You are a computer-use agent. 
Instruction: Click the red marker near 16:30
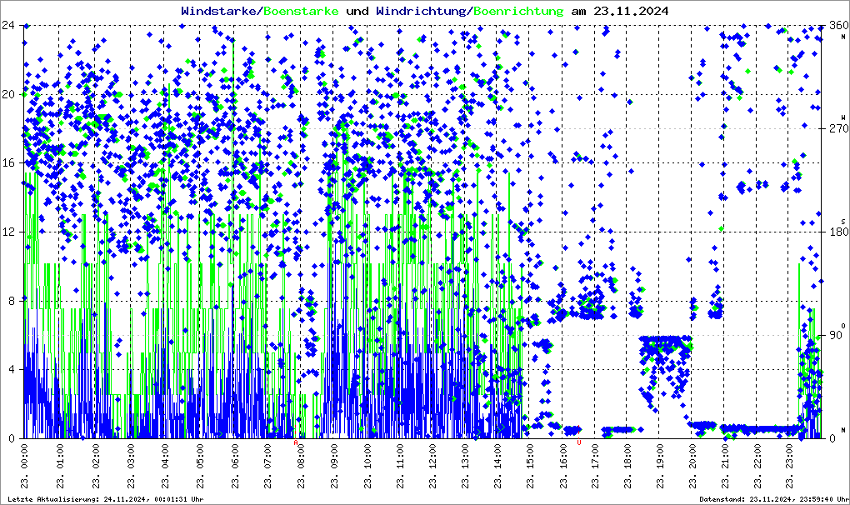(x=578, y=442)
